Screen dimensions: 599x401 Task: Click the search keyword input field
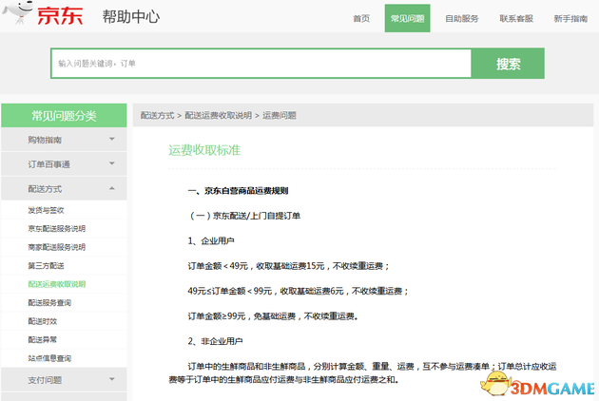261,64
